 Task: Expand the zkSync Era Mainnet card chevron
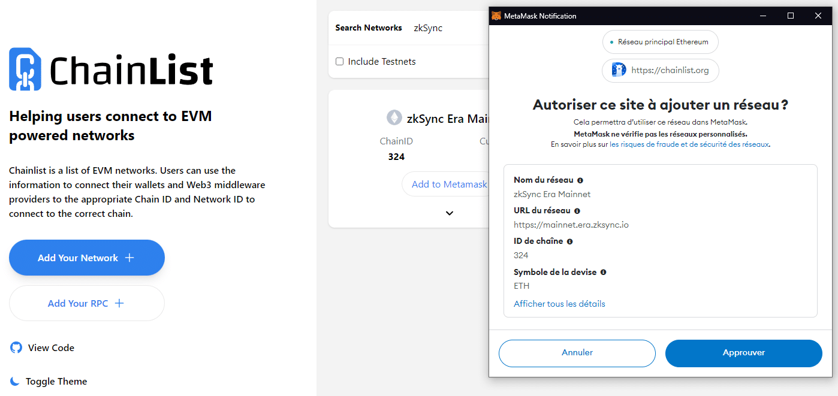tap(449, 213)
